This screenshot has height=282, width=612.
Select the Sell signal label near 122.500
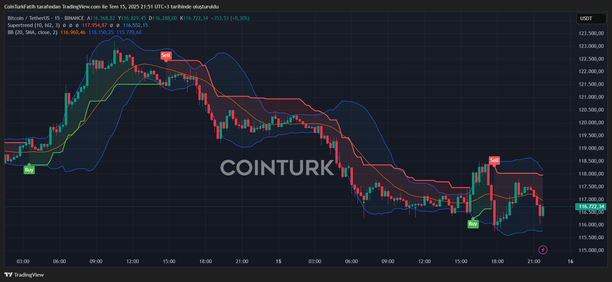[x=166, y=55]
